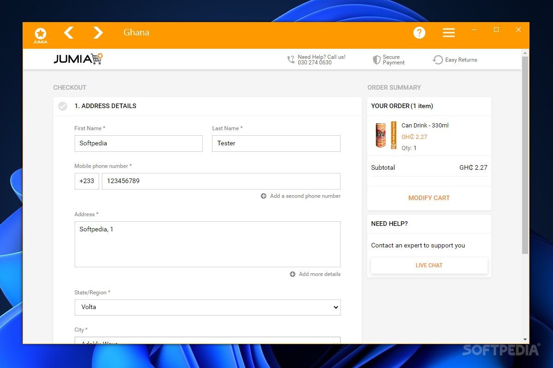The width and height of the screenshot is (553, 368).
Task: Click inside the Address text area
Action: point(207,244)
